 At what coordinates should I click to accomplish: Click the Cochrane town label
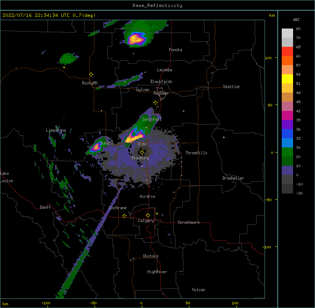118,208
